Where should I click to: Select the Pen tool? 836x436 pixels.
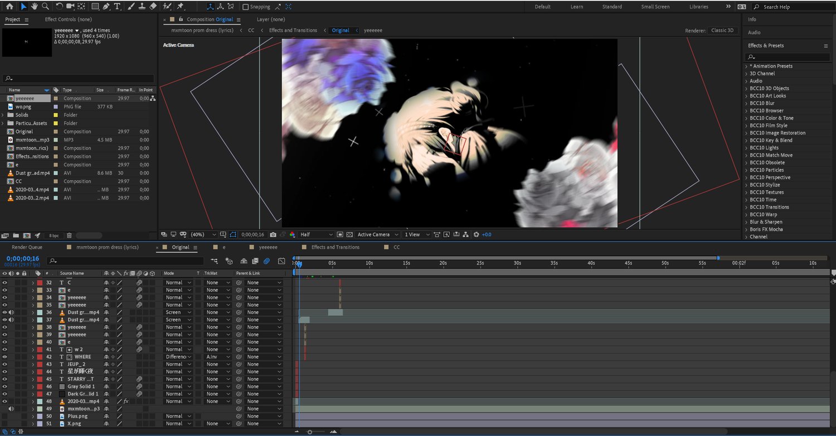click(106, 7)
